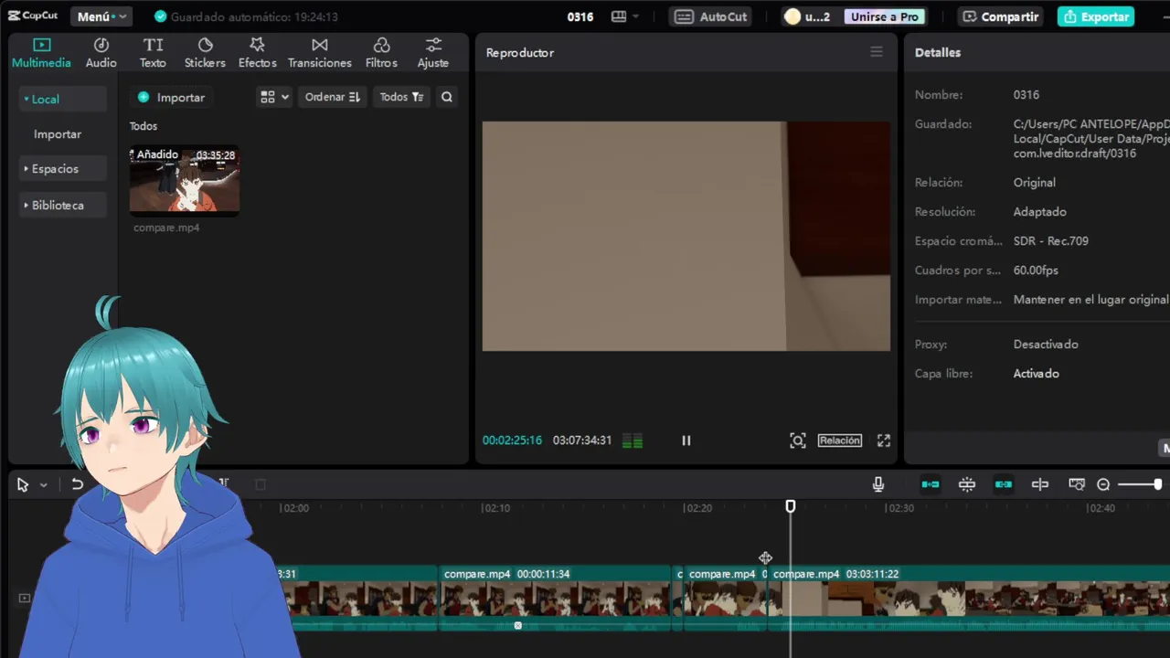Toggle timeline auto snapping
The width and height of the screenshot is (1170, 658).
967,484
